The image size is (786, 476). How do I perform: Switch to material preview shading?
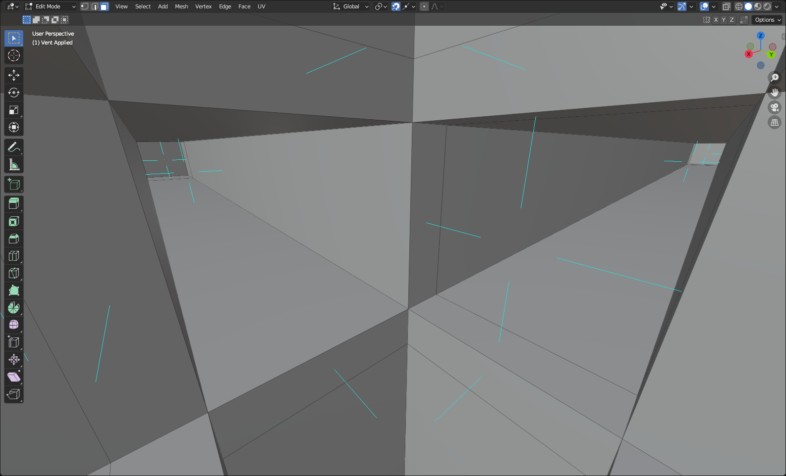758,6
